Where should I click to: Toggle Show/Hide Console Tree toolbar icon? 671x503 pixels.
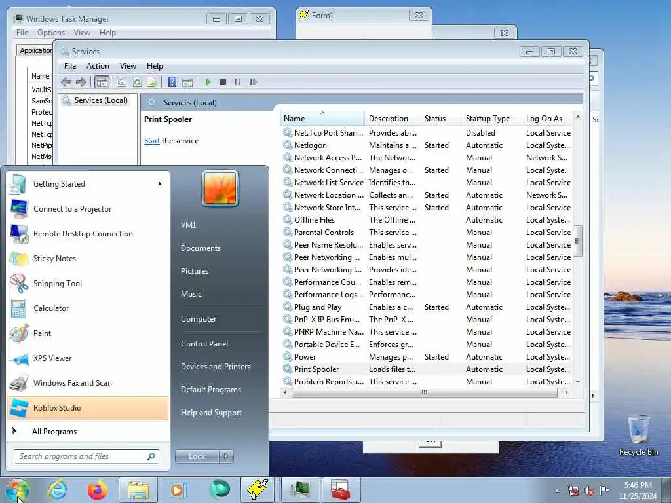click(102, 82)
